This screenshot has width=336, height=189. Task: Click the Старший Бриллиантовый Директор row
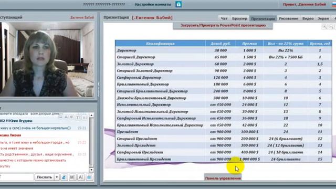(152, 91)
